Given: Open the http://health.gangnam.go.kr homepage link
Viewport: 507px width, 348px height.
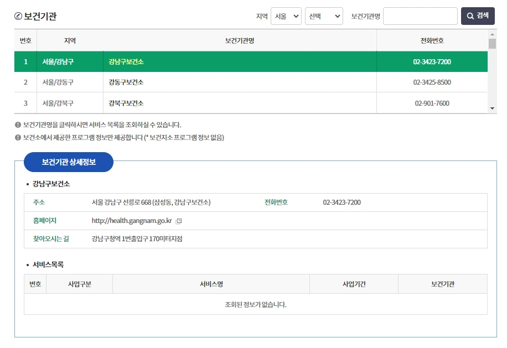Looking at the screenshot, I should (x=132, y=221).
